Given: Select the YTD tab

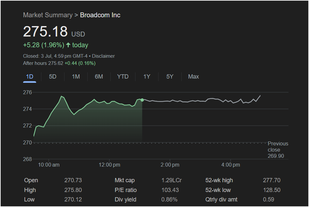Looking at the screenshot, I should (x=123, y=77).
